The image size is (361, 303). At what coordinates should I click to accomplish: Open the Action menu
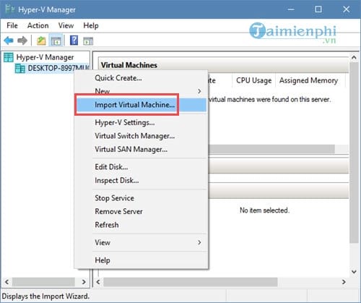pos(38,25)
